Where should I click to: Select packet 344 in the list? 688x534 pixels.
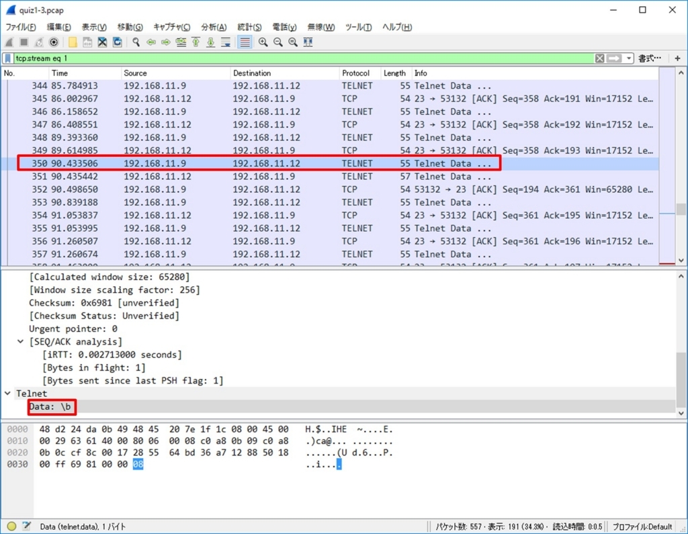329,86
